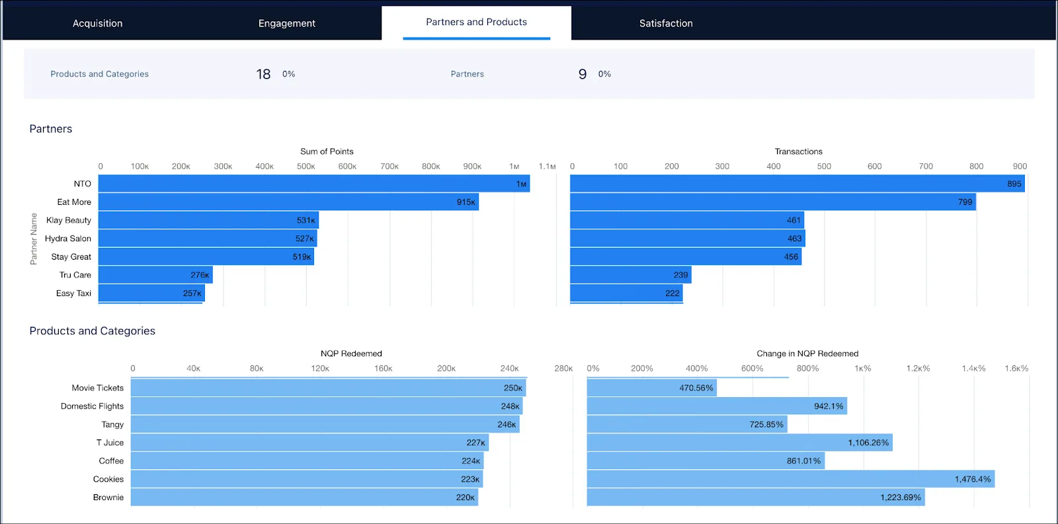Screen dimensions: 1058x524
Task: Select the 239 transactions bar
Action: [631, 275]
